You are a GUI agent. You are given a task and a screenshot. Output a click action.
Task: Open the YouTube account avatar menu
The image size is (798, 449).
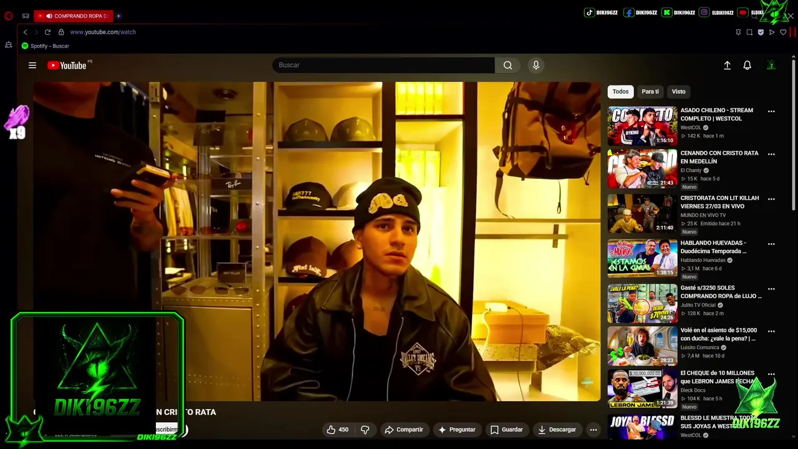(771, 65)
